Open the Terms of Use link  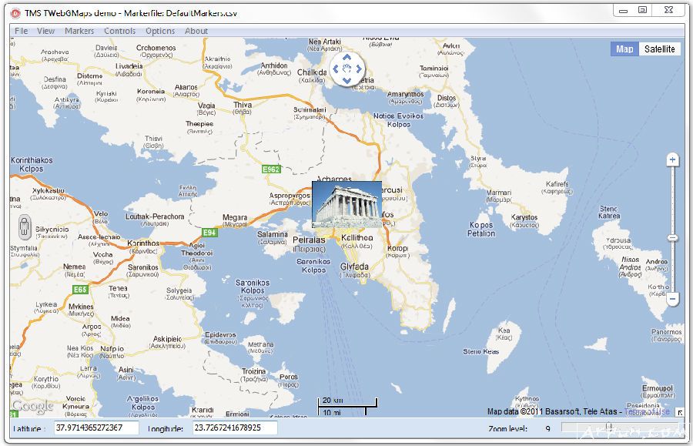[647, 411]
